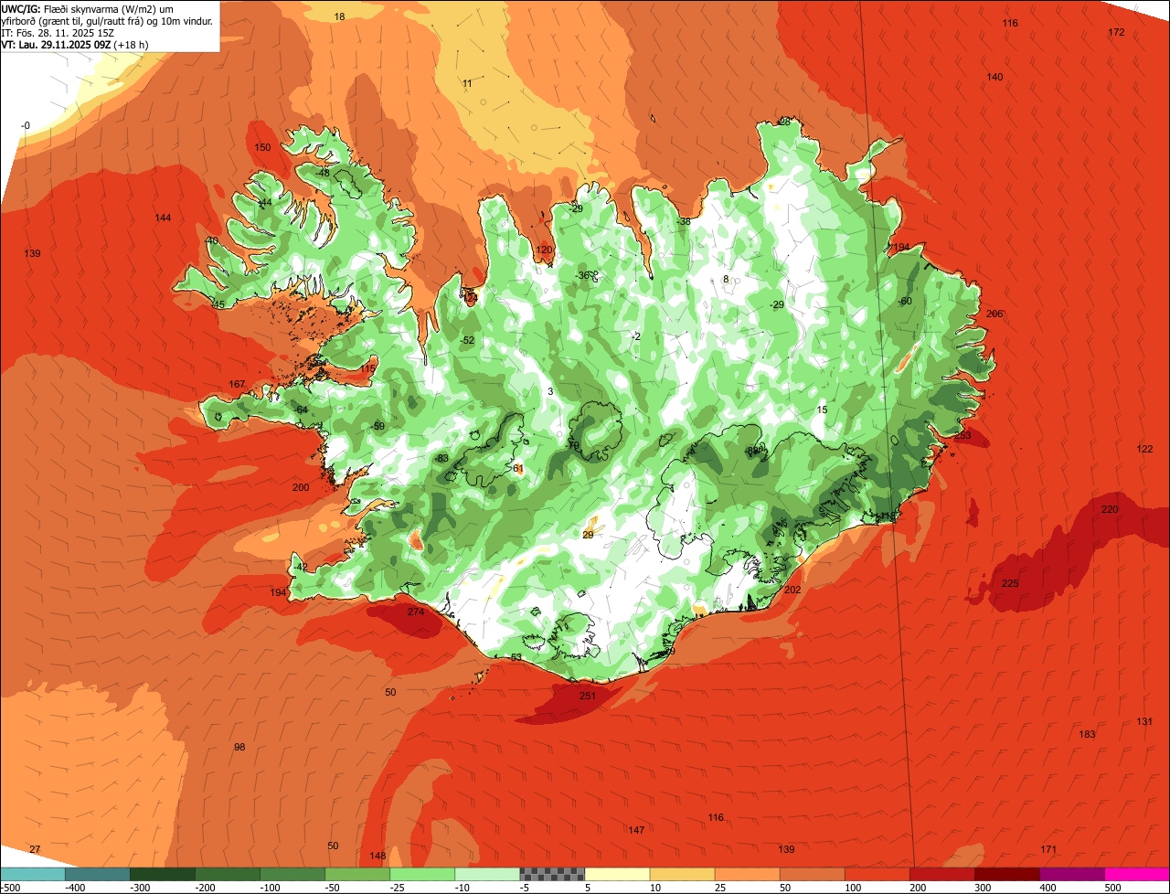Viewport: 1170px width, 894px height.
Task: Click the Westfjords value -48
Action: click(323, 173)
